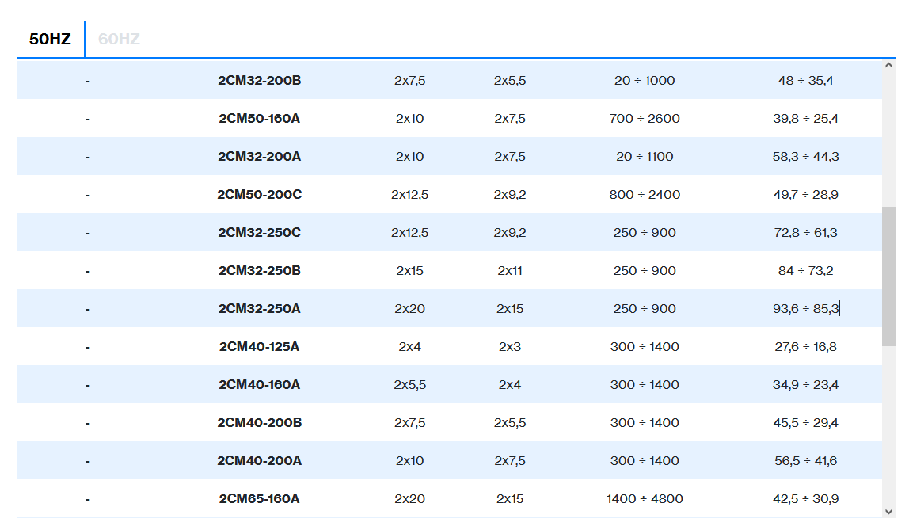Click on model 2CM32-250A
909x530 pixels.
(x=259, y=308)
